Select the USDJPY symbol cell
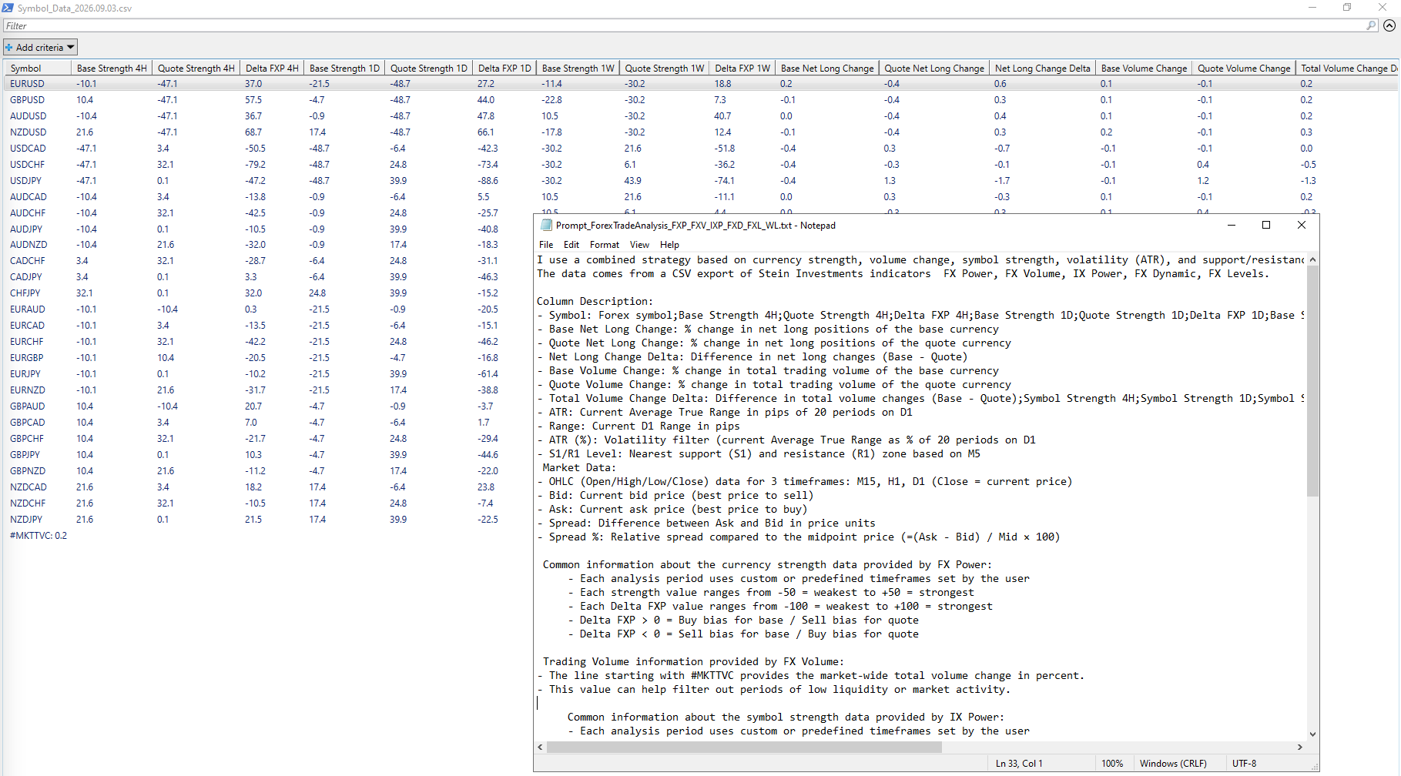The width and height of the screenshot is (1401, 776). pyautogui.click(x=26, y=180)
